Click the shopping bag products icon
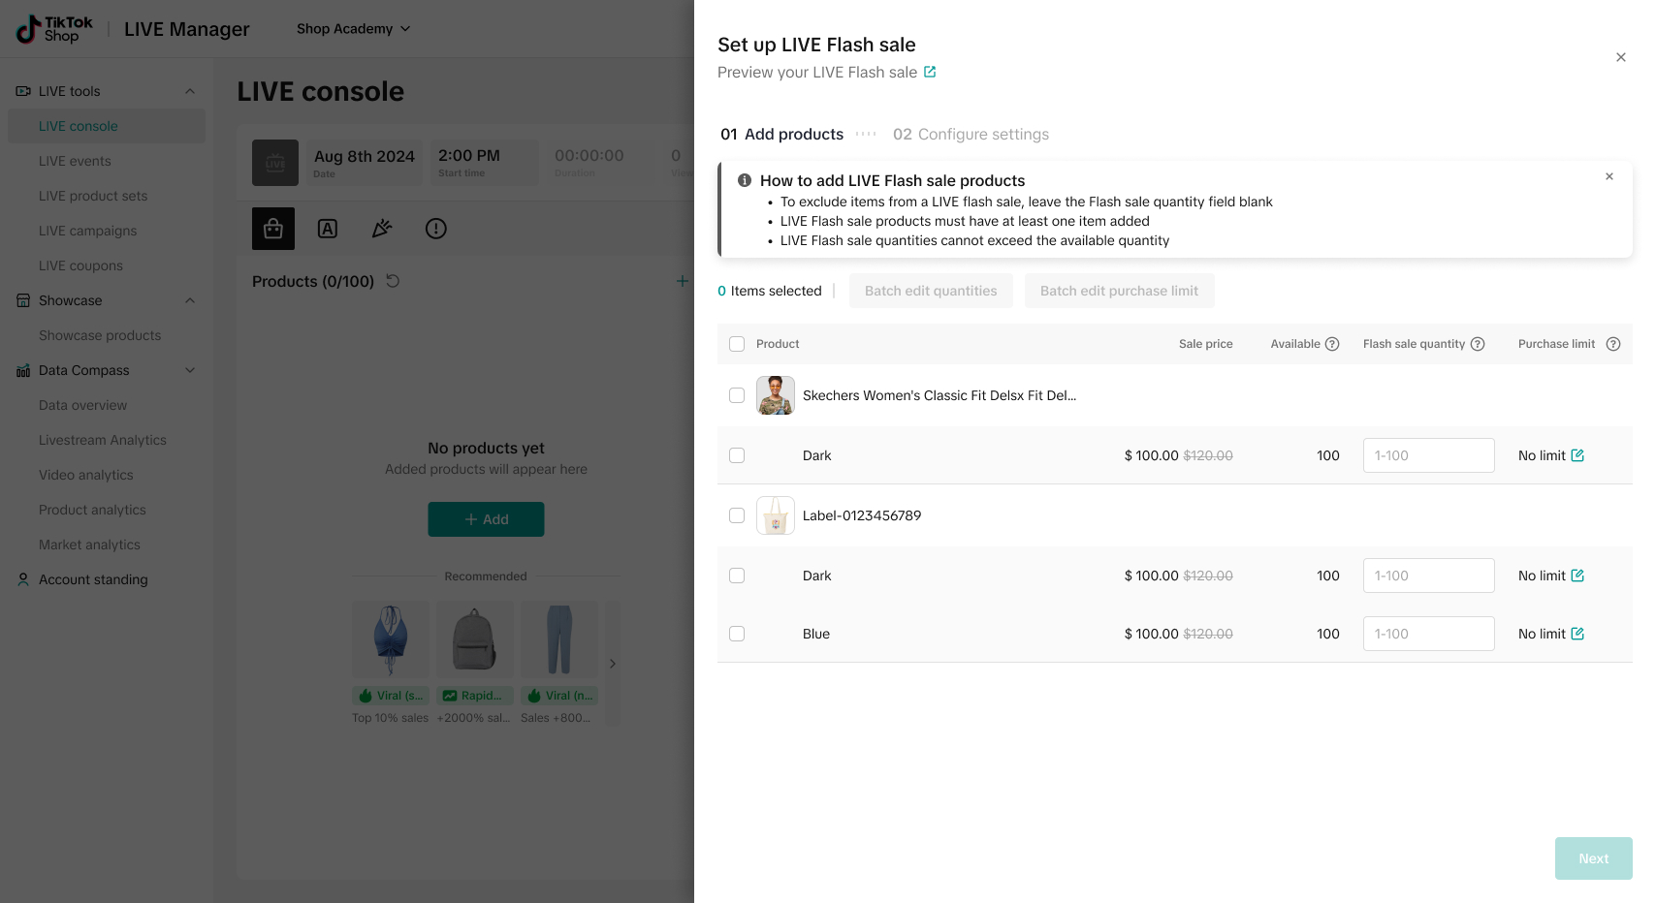Viewport: 1656px width, 903px height. 273,229
